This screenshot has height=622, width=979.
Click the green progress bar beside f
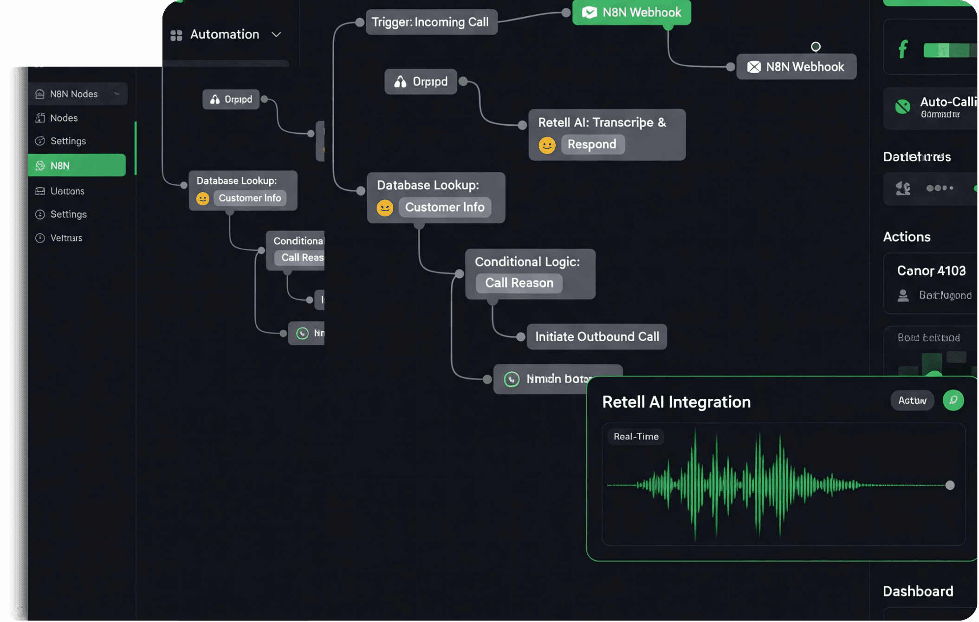pos(950,50)
